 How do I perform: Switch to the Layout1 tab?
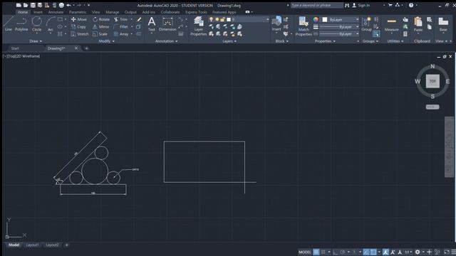(32, 245)
